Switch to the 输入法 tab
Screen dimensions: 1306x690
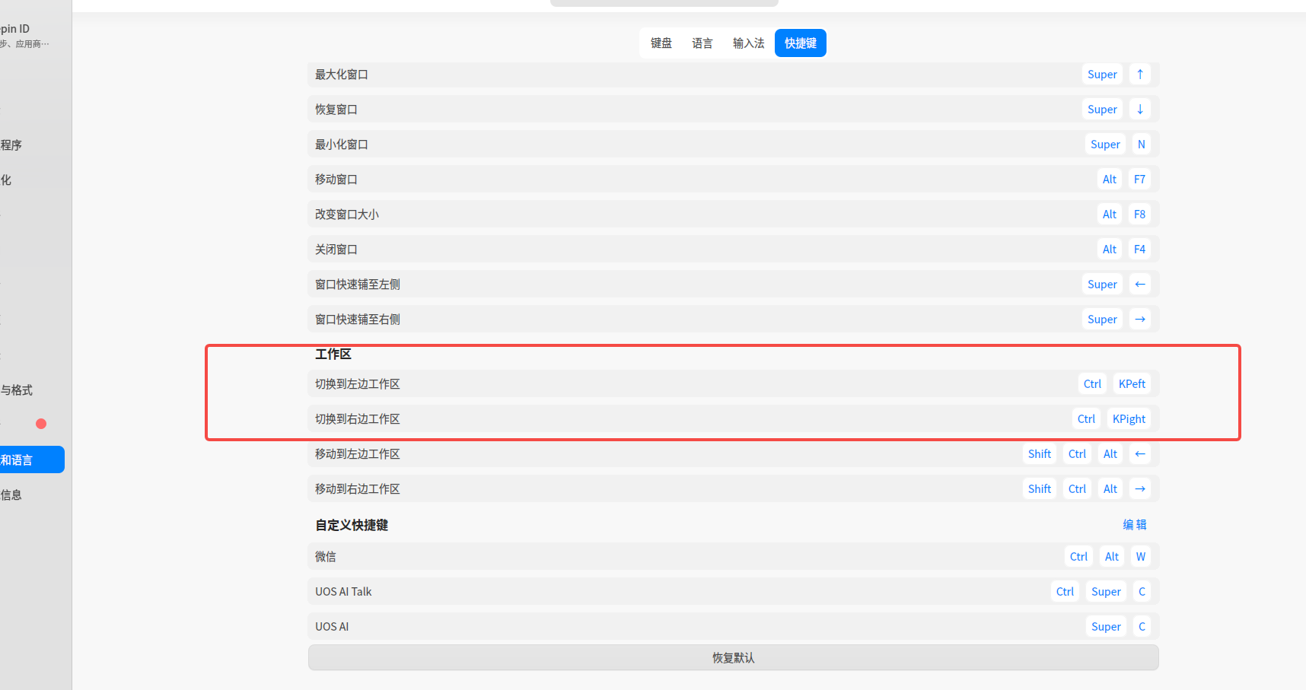pos(748,43)
